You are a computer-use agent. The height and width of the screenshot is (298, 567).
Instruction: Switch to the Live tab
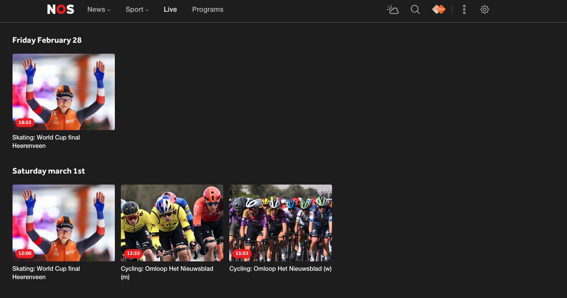coord(170,9)
